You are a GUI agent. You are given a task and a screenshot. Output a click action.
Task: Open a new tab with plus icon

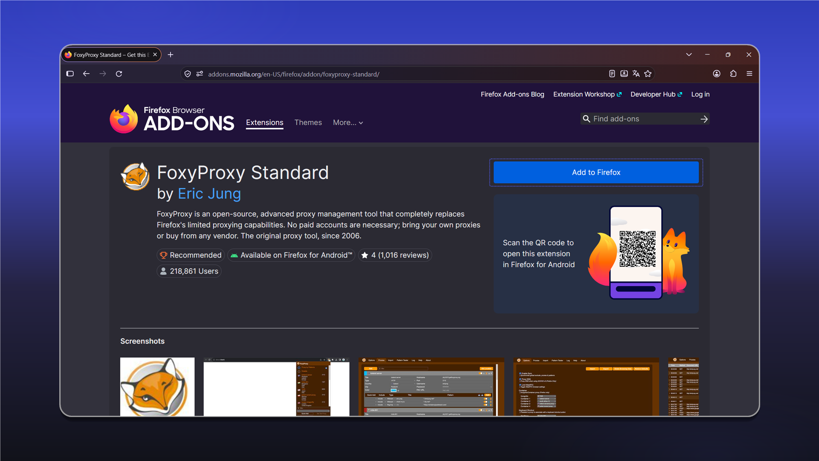(x=171, y=55)
